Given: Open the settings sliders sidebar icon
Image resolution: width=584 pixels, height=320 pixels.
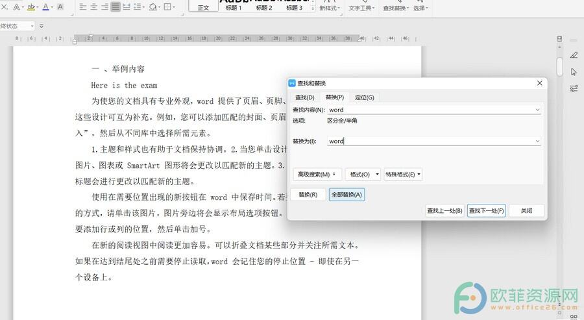Looking at the screenshot, I should [574, 88].
